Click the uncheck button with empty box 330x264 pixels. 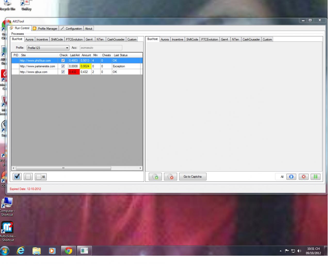pos(28,177)
